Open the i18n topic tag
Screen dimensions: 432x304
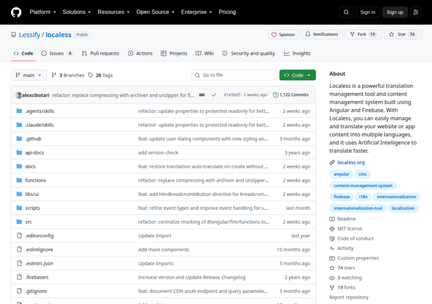363,197
